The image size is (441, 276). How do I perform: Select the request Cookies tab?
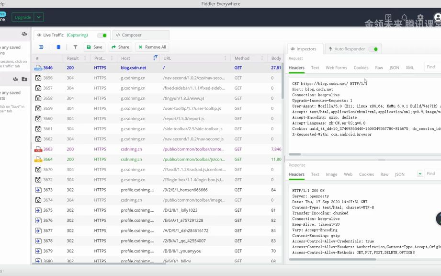point(361,68)
